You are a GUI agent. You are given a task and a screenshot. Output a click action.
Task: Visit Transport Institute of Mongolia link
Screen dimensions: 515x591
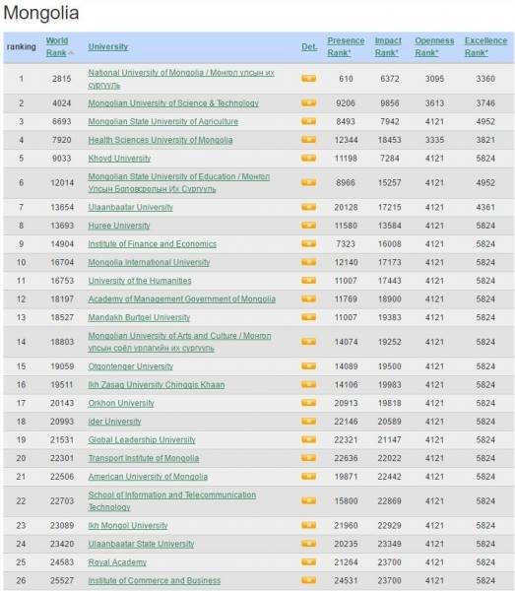coord(144,458)
